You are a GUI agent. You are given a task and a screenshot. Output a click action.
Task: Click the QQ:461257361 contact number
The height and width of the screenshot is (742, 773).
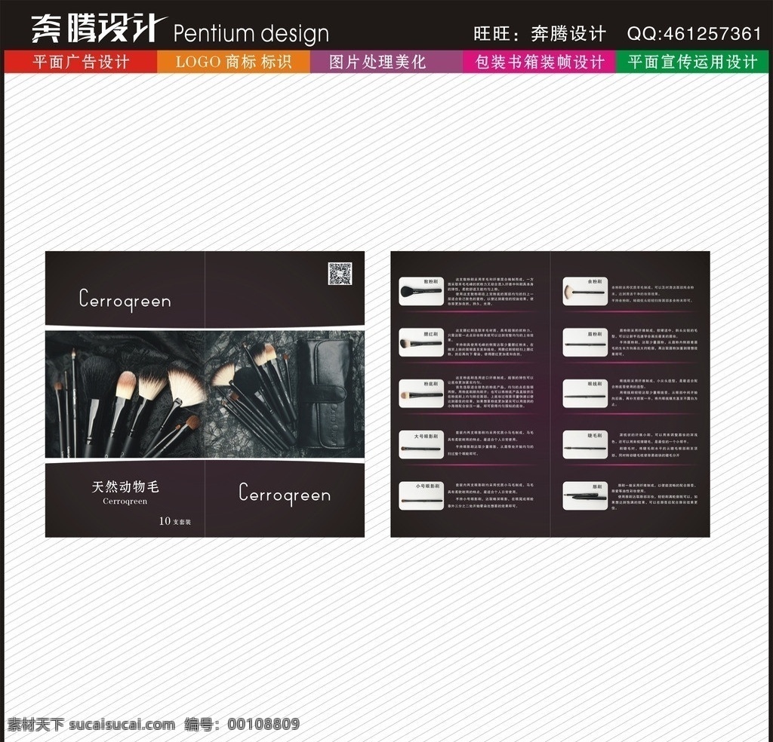[x=694, y=33]
